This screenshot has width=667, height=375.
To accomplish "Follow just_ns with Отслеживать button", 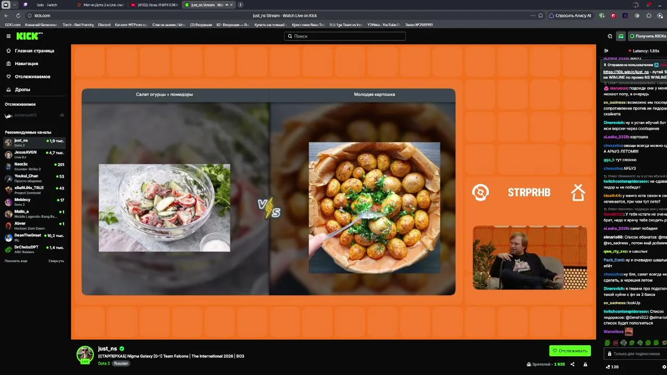I will [570, 351].
